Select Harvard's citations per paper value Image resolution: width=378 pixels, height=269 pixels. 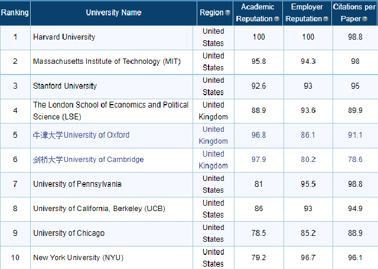pyautogui.click(x=355, y=37)
